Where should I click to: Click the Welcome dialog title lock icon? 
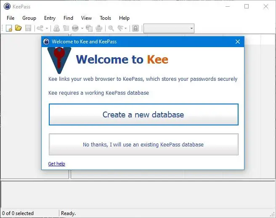pyautogui.click(x=46, y=42)
